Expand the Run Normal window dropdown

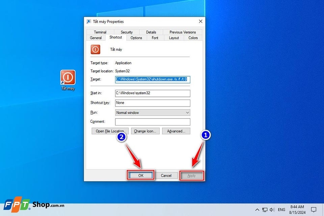tap(153, 113)
